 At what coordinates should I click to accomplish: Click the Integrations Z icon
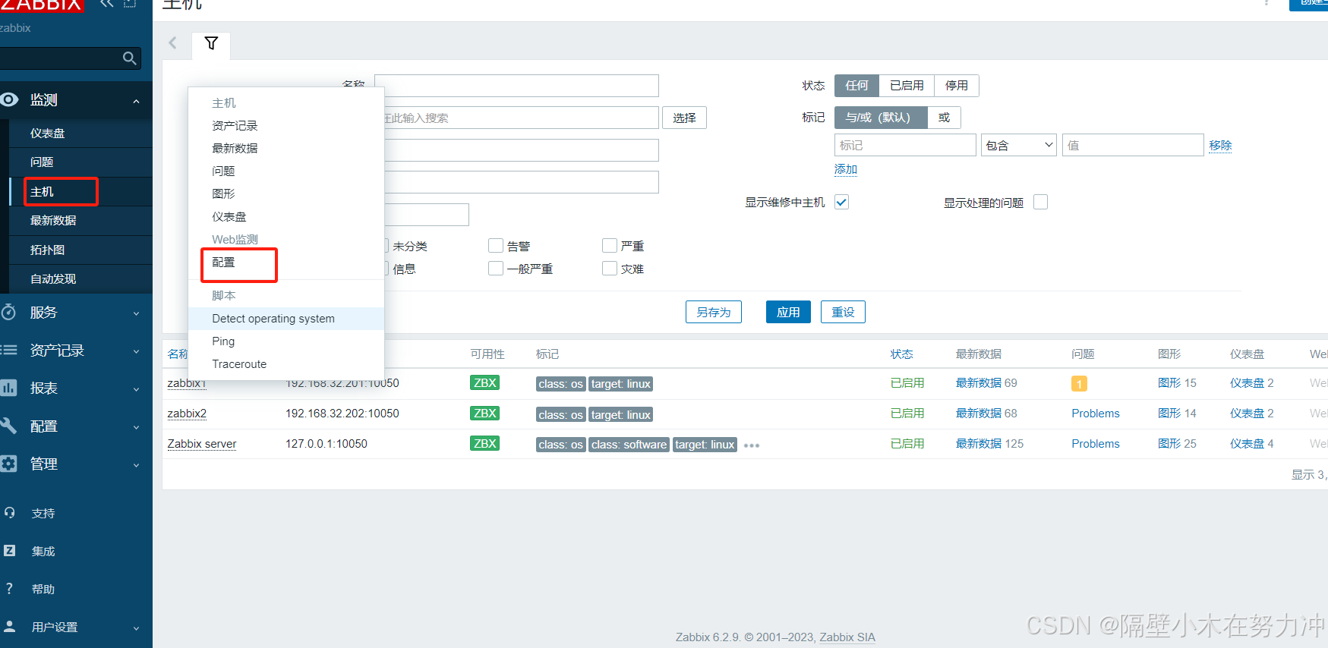click(x=9, y=551)
